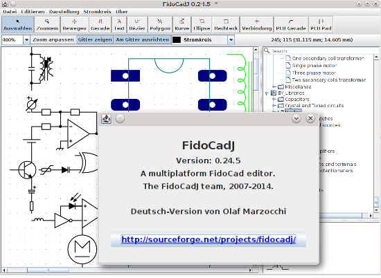Open the 400% zoom level dropdown
The height and width of the screenshot is (278, 381).
point(26,40)
